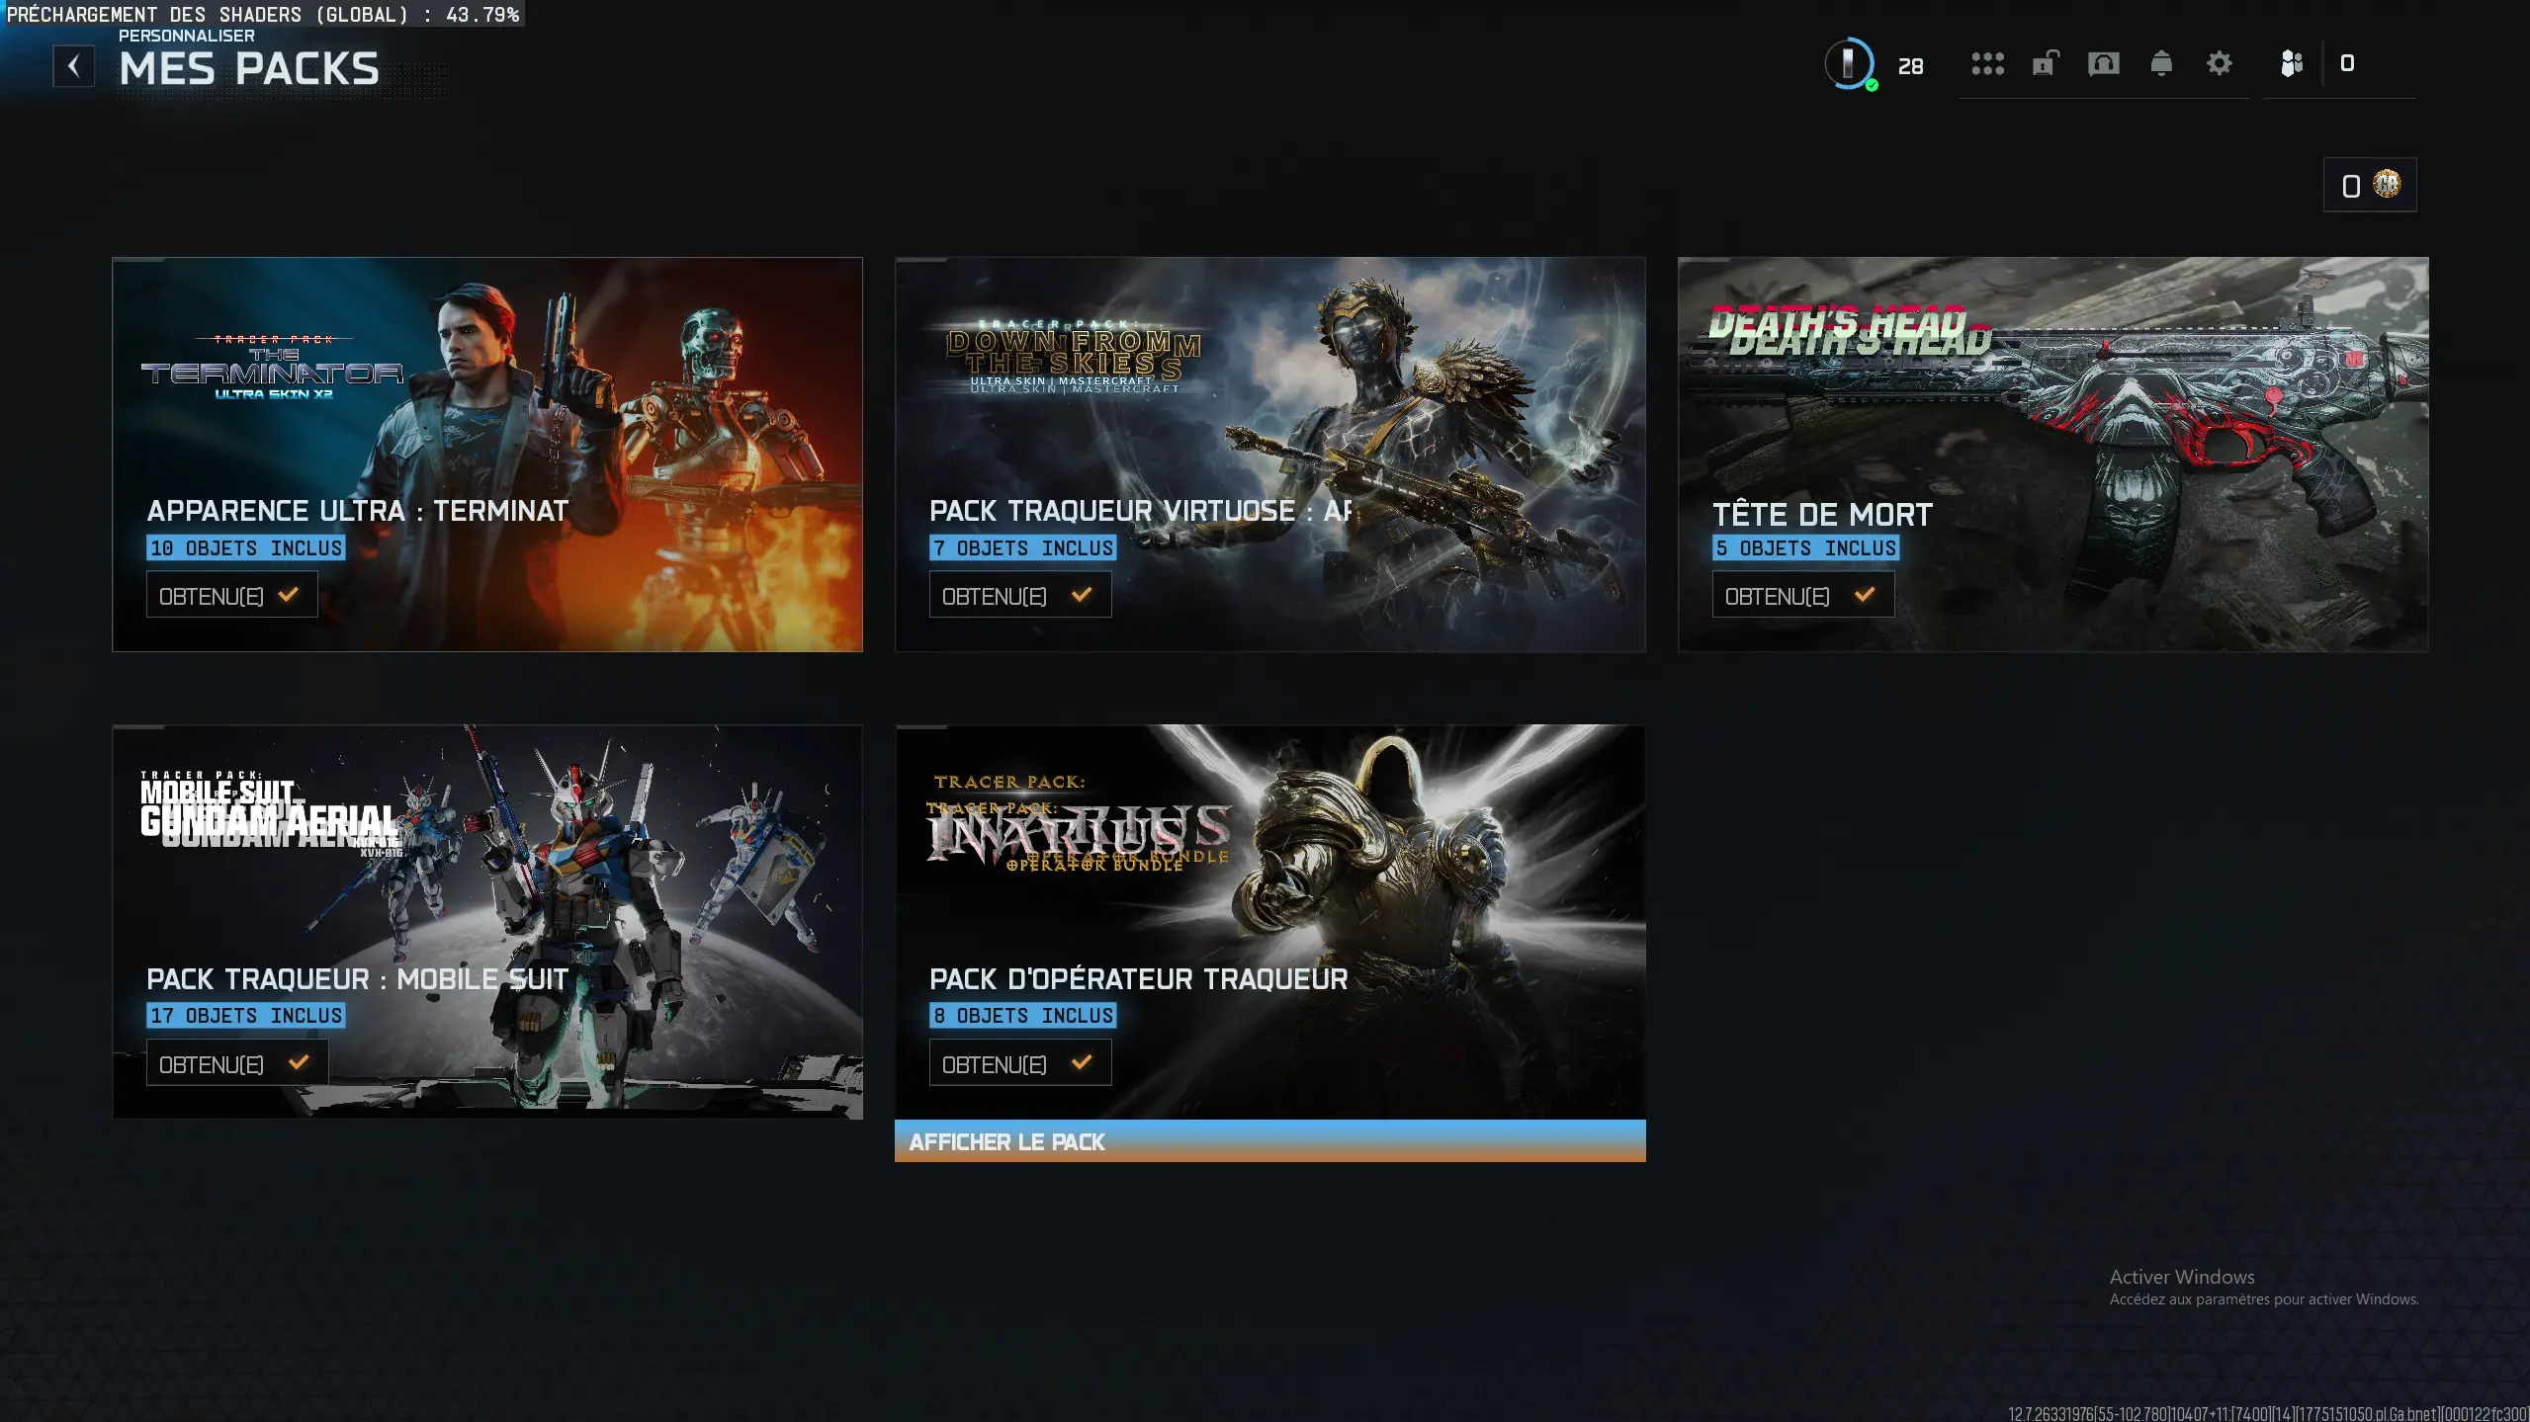Open settings gear icon
This screenshot has width=2530, height=1422.
[2219, 64]
